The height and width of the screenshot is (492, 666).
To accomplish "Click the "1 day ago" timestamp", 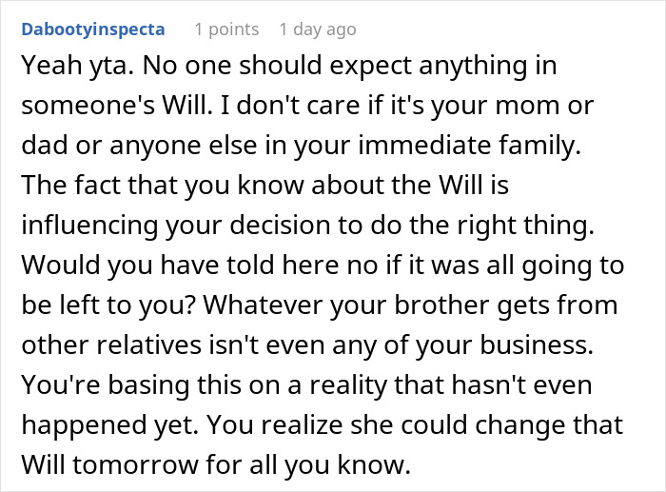I will (317, 30).
